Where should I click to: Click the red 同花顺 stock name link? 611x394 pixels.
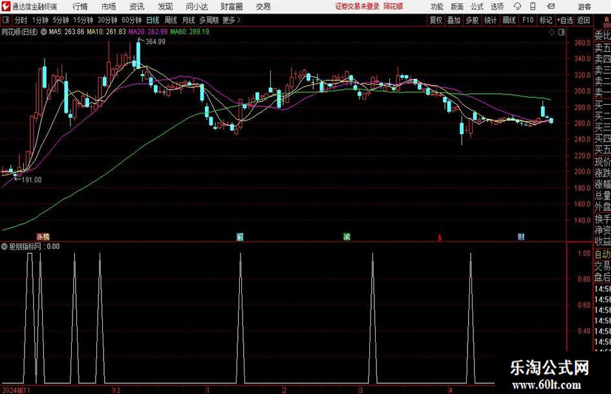click(x=393, y=6)
